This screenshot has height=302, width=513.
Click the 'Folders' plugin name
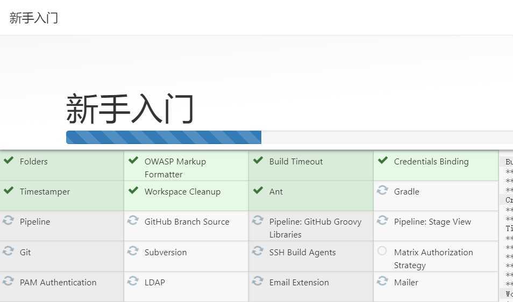(34, 161)
